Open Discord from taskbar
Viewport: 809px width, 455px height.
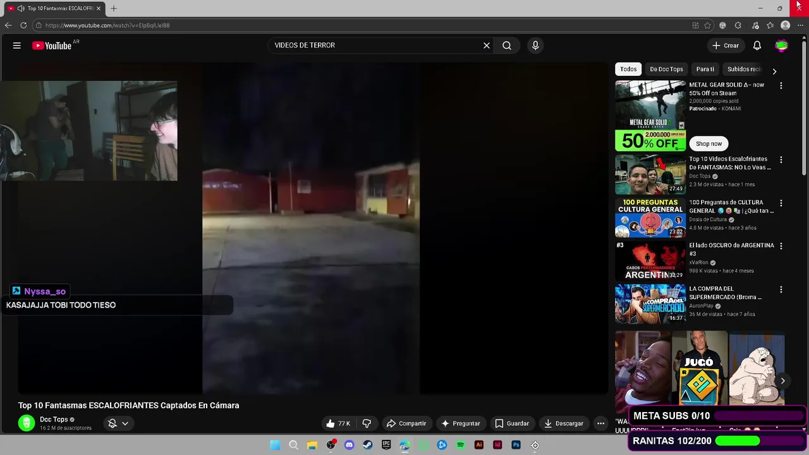(349, 445)
